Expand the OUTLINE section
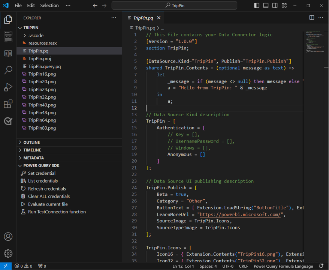 click(x=31, y=142)
